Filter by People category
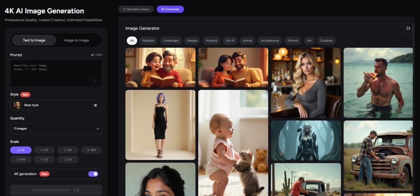Image resolution: width=420 pixels, height=196 pixels. (x=192, y=41)
